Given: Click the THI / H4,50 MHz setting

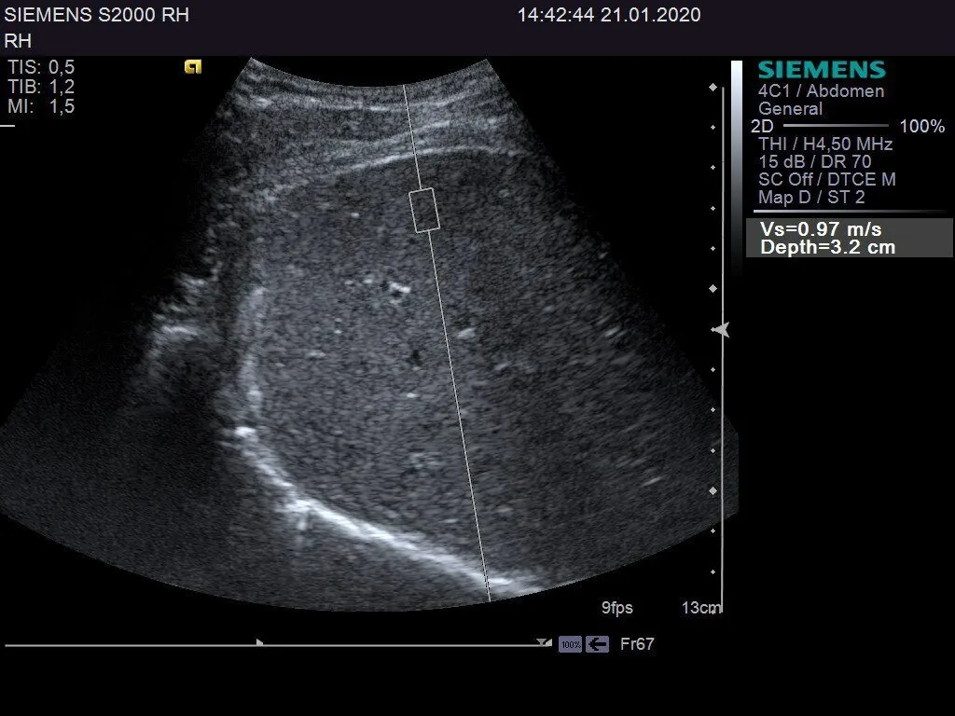Looking at the screenshot, I should [825, 145].
